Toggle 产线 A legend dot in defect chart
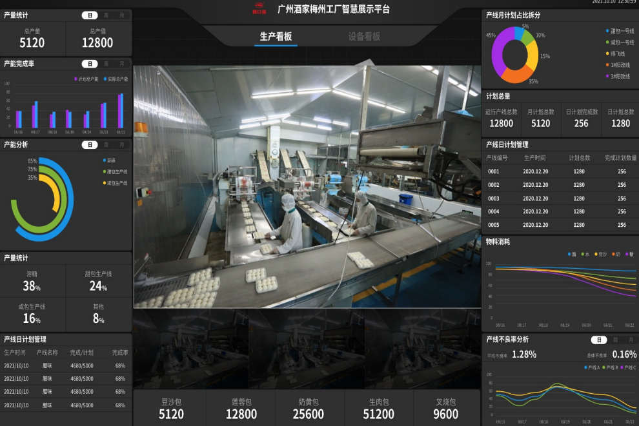This screenshot has width=639, height=426. tap(585, 367)
